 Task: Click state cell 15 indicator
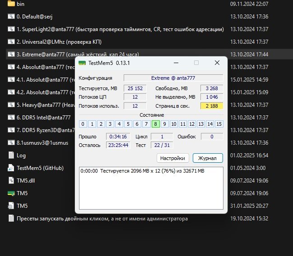tap(219, 124)
